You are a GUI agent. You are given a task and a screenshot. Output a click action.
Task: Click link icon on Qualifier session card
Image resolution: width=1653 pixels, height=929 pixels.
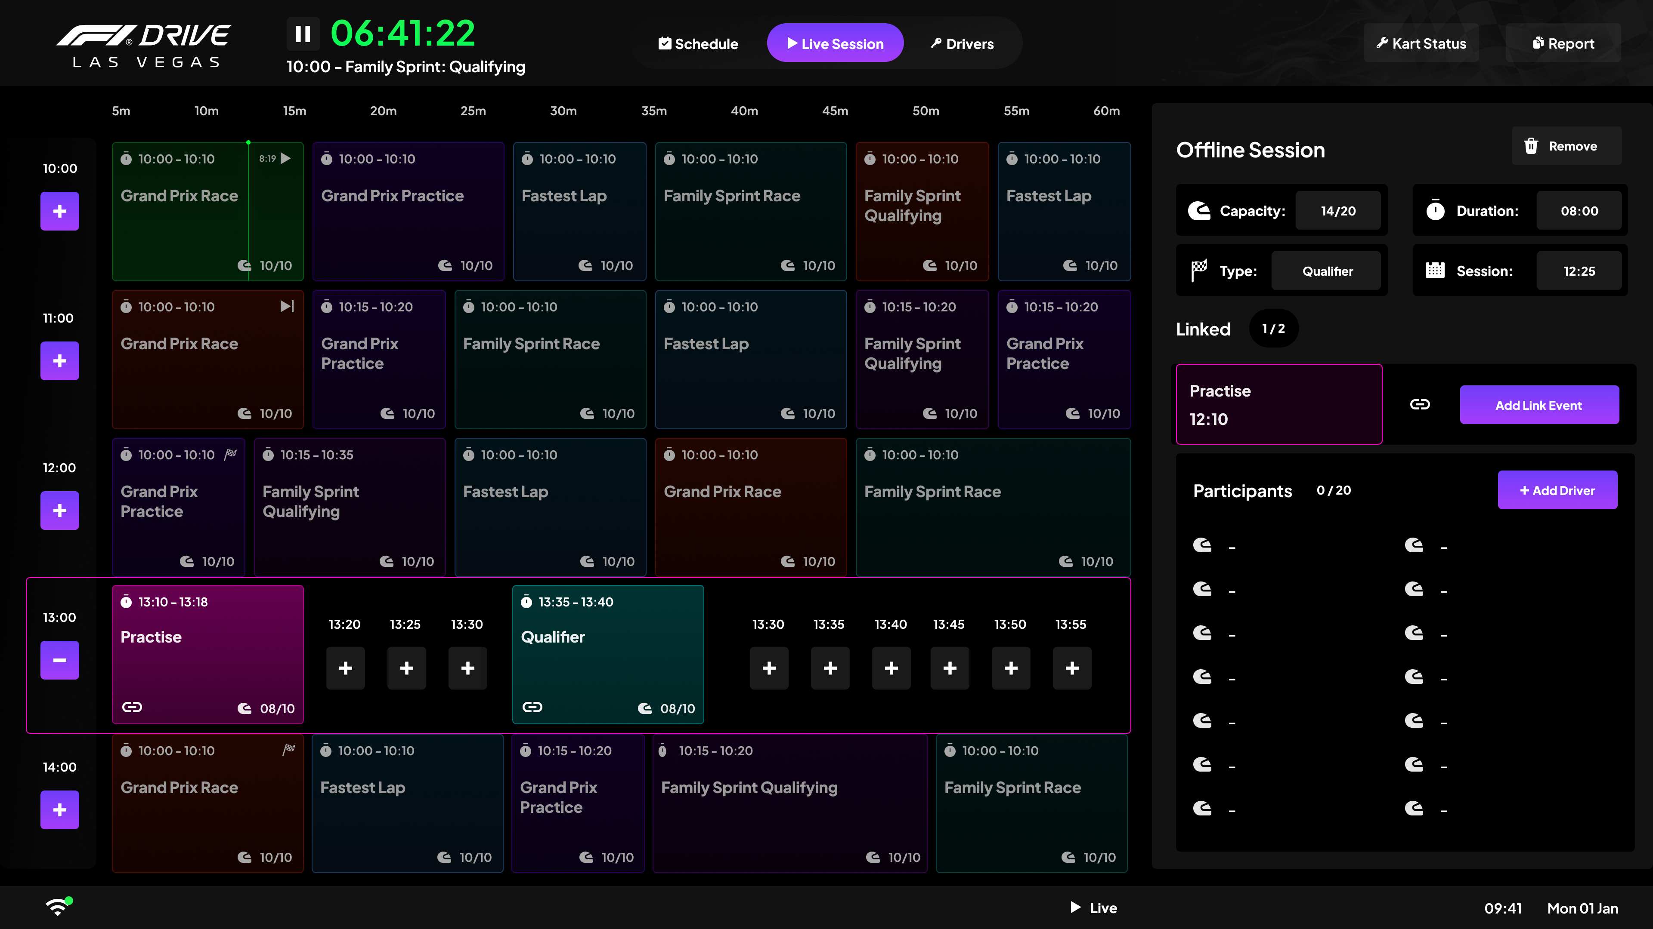tap(532, 707)
